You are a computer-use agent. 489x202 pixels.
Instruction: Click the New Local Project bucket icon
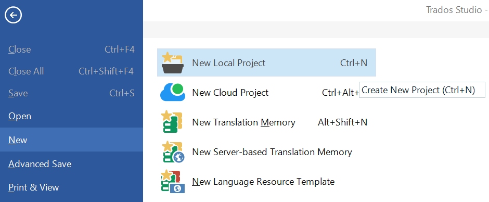[x=173, y=63]
